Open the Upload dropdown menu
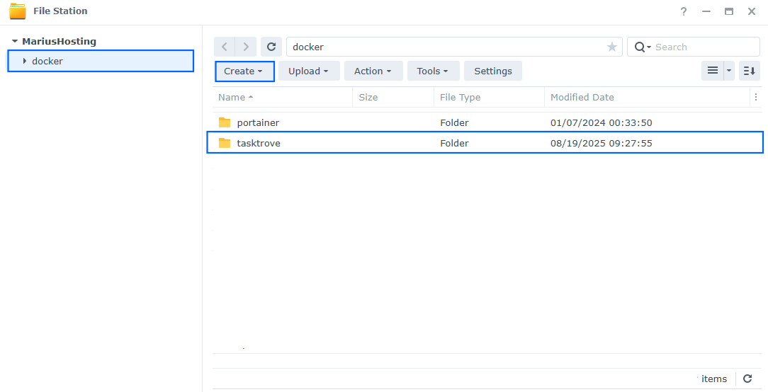This screenshot has height=392, width=768. click(309, 71)
